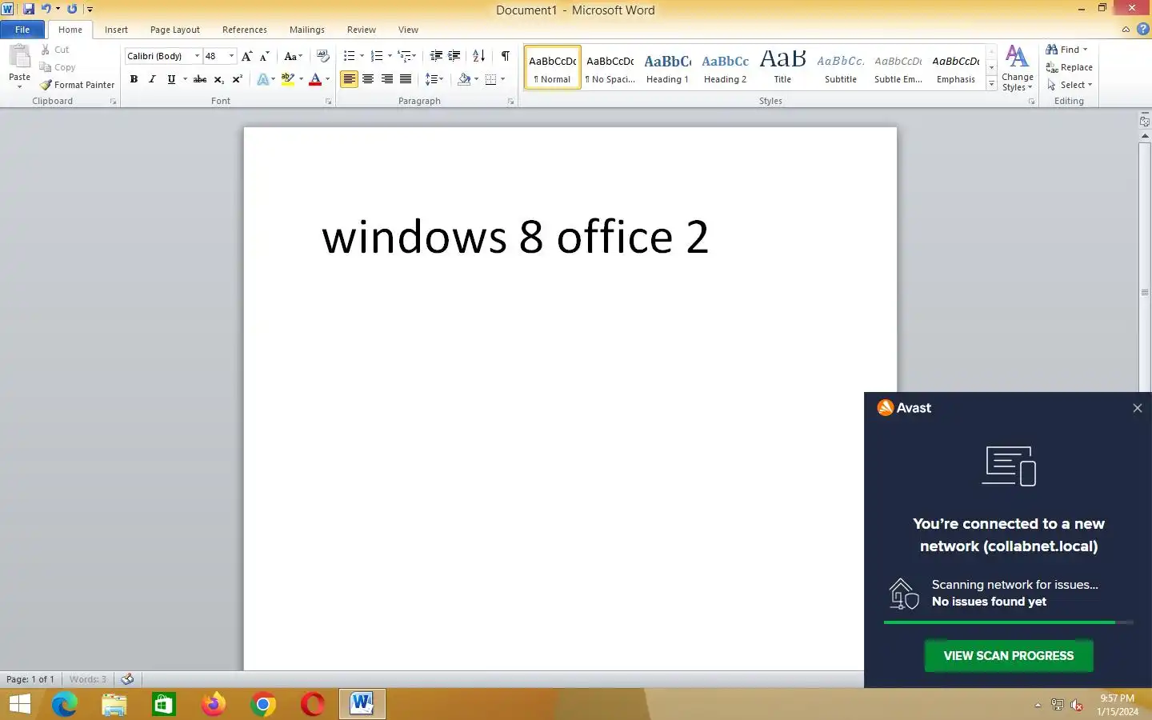The image size is (1152, 720).
Task: Click the red Font Color button
Action: tap(315, 79)
